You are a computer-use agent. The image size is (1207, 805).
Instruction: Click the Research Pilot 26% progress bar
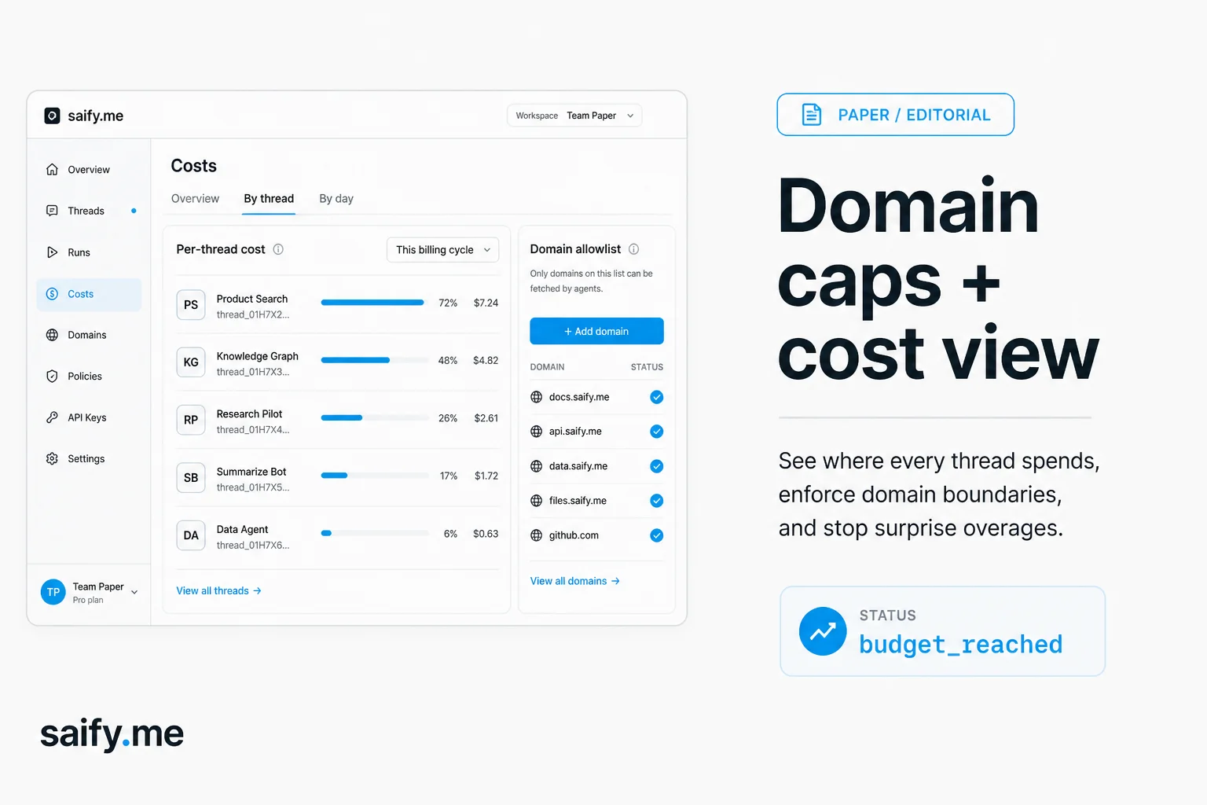[x=375, y=418]
